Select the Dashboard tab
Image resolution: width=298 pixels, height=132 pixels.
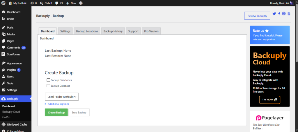[48, 31]
